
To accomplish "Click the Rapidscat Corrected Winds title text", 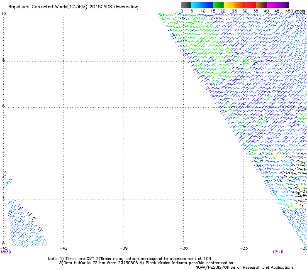I will tap(73, 7).
